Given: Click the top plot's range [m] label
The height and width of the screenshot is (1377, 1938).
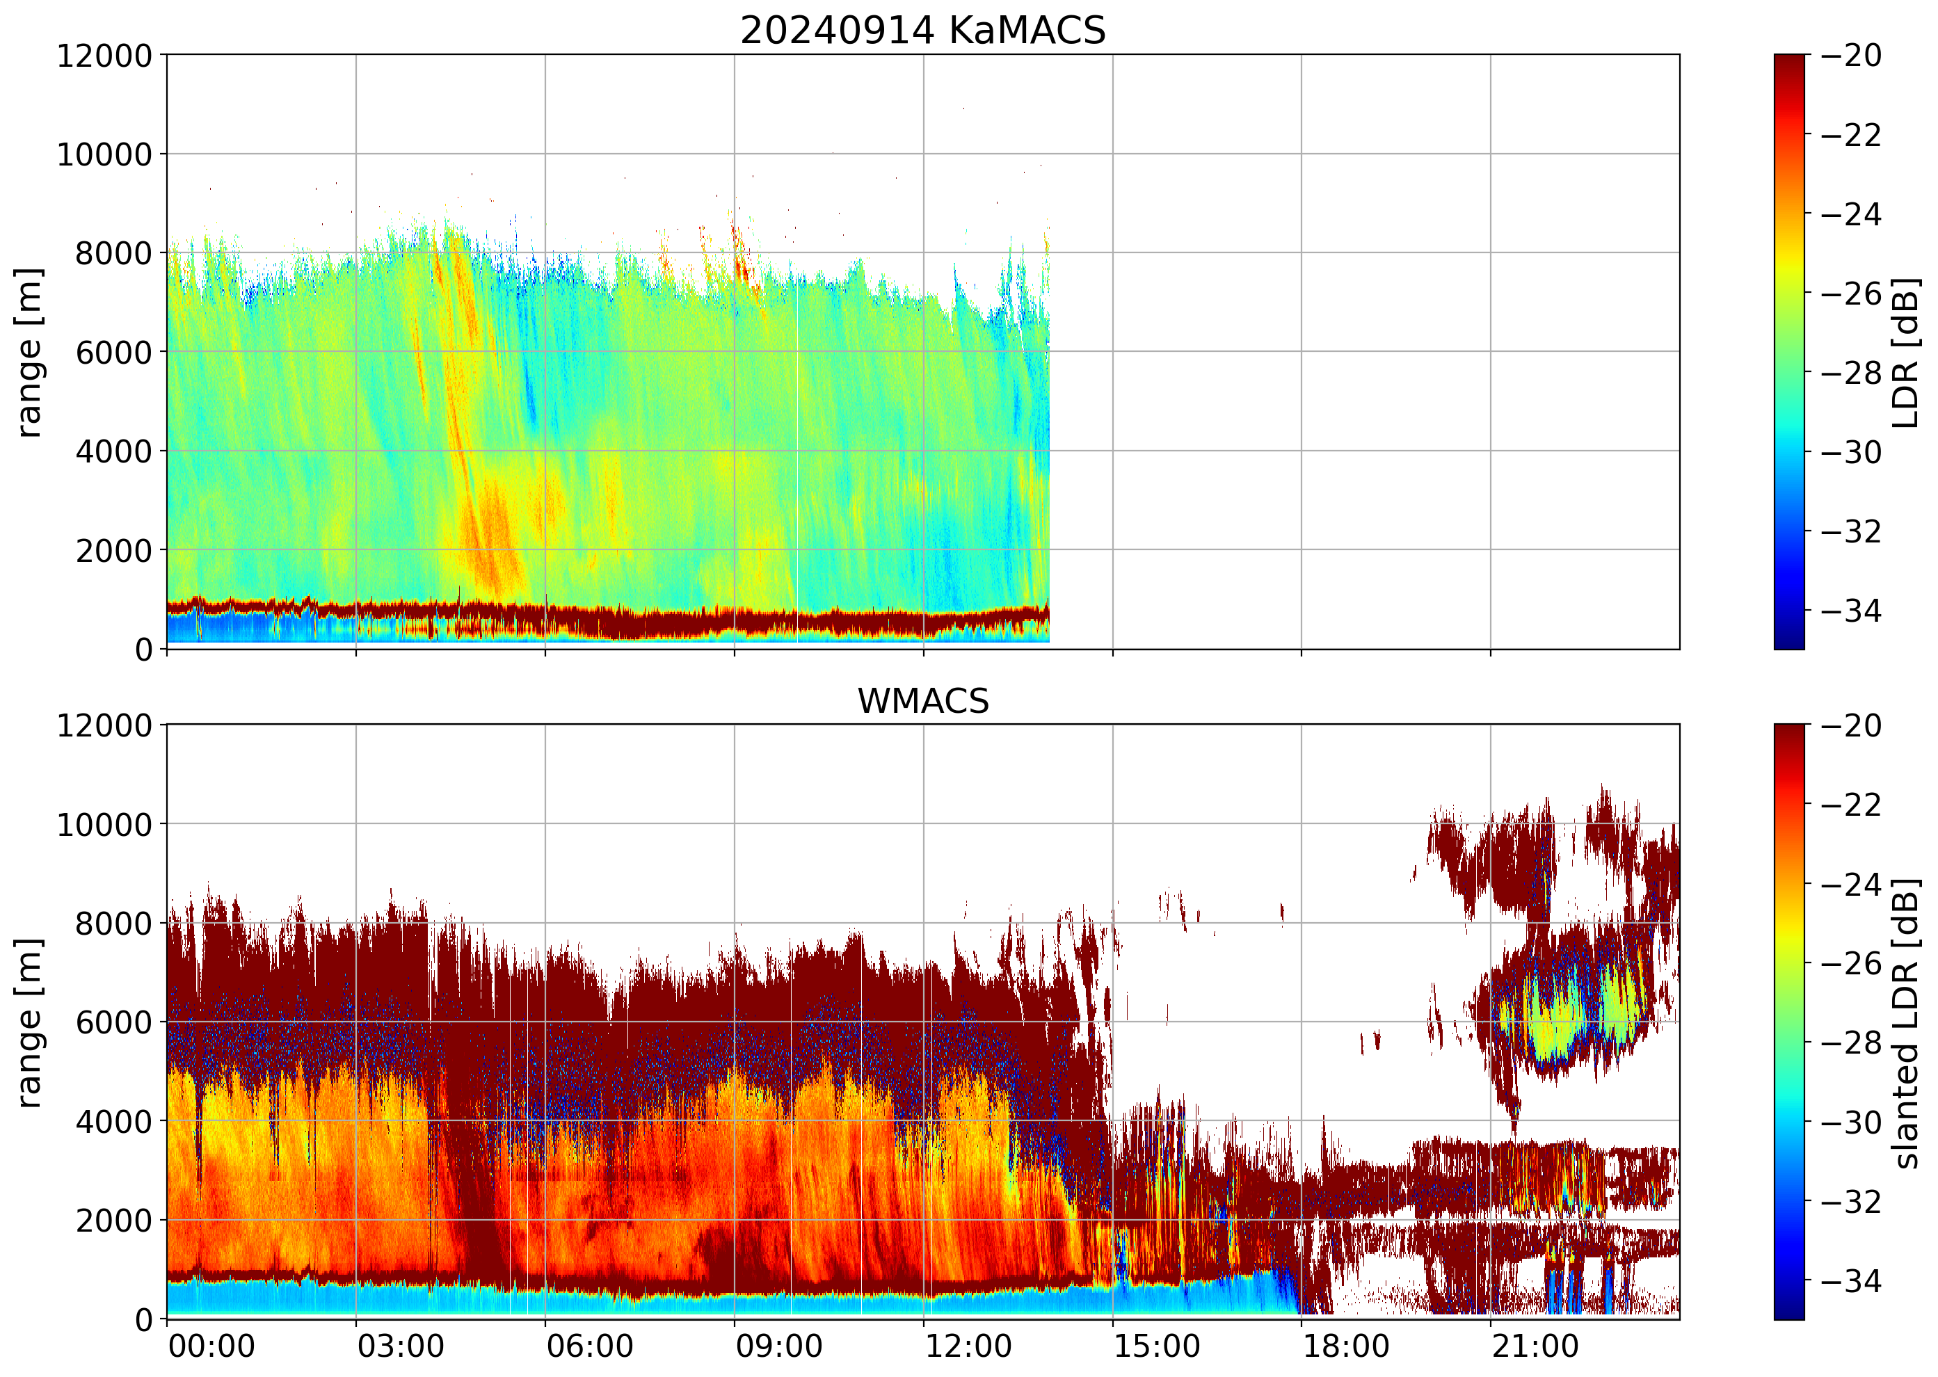Looking at the screenshot, I should (29, 352).
